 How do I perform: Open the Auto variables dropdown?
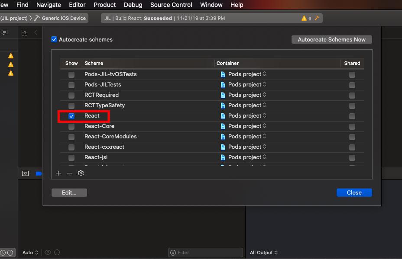click(29, 252)
